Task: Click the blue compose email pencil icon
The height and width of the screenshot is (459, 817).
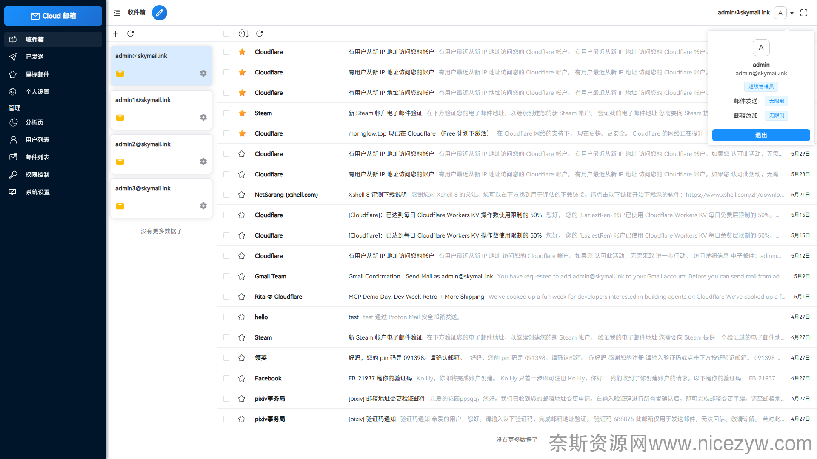Action: coord(159,13)
